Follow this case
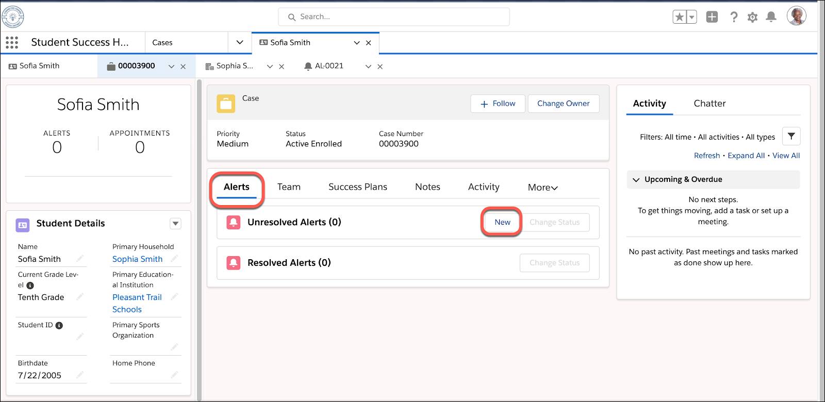825x402 pixels. (498, 104)
